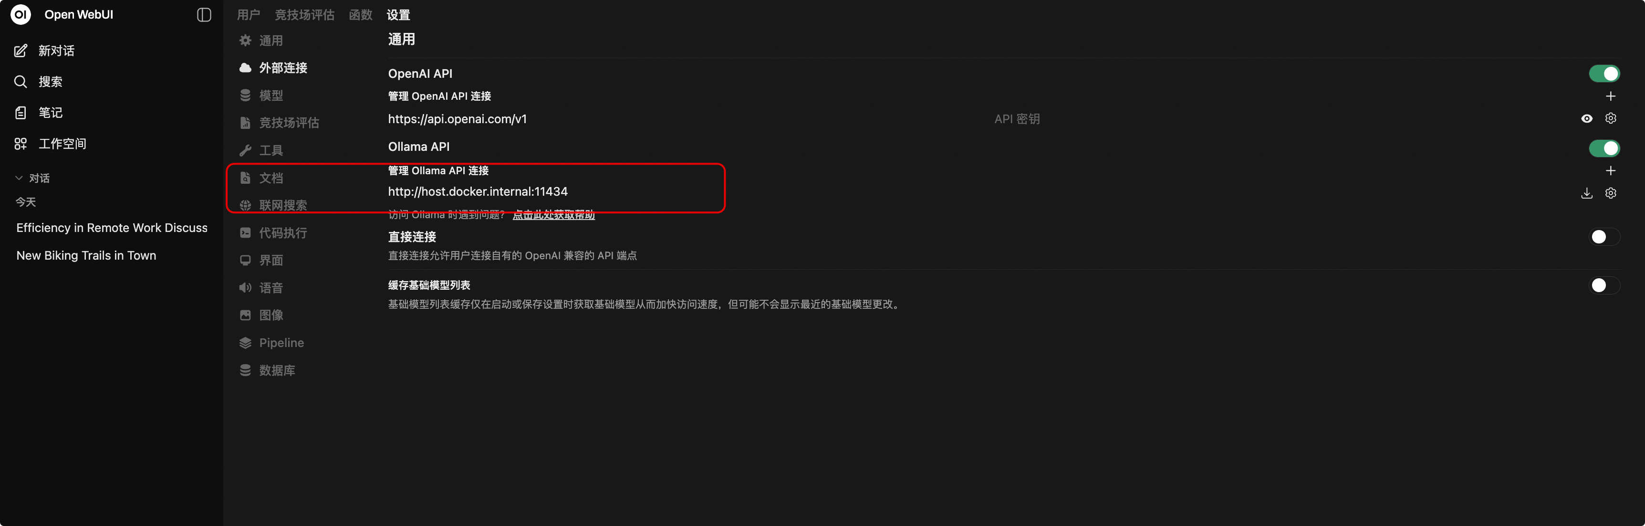Screen dimensions: 1645x526
Task: Click the wrench icon beside 工具
Action: pos(245,150)
